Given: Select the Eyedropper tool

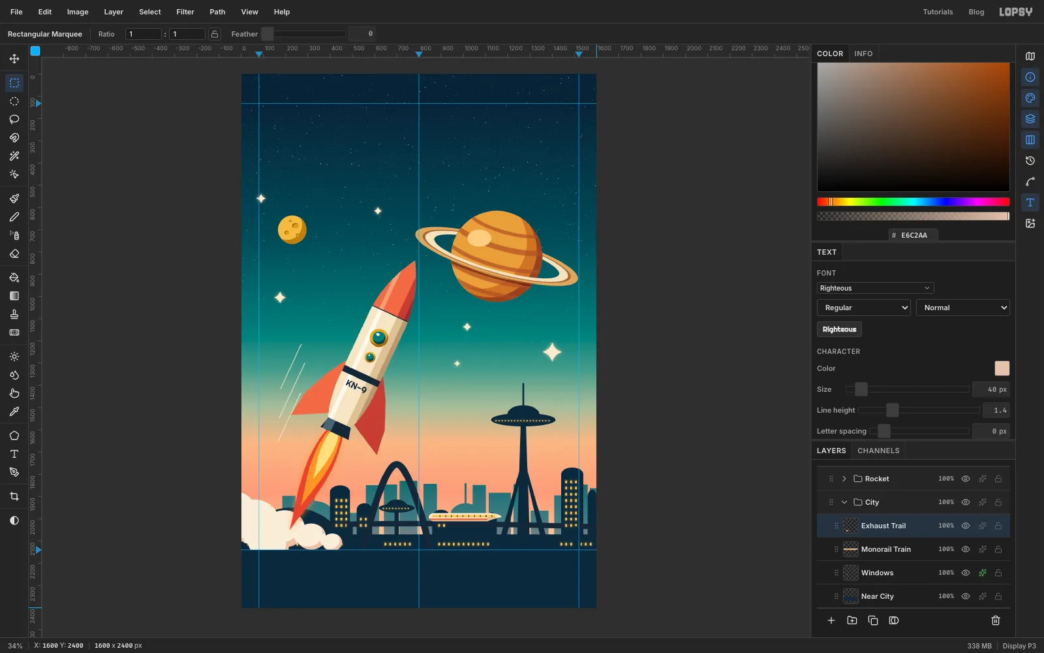Looking at the screenshot, I should (x=14, y=411).
